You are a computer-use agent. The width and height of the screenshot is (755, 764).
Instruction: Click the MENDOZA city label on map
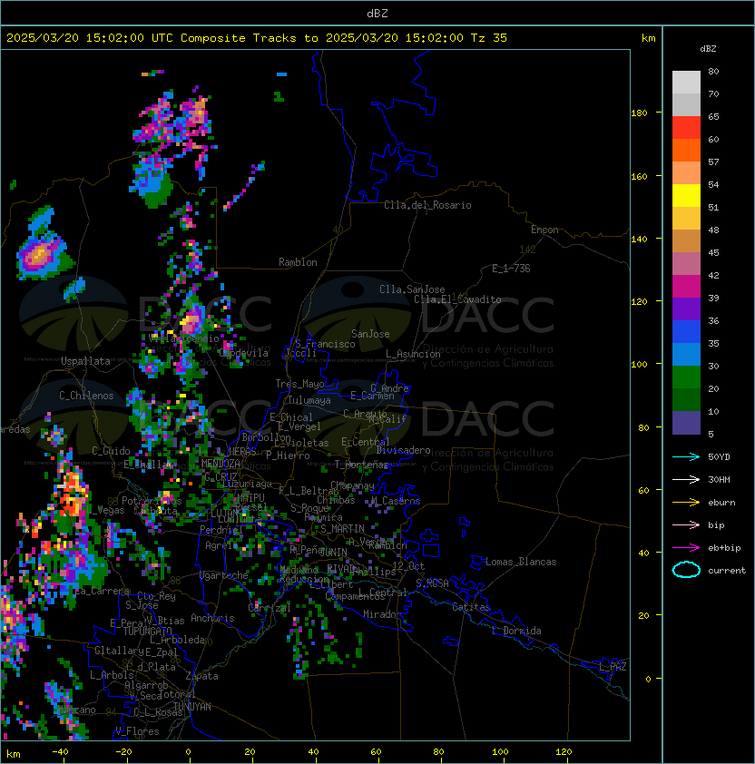(221, 463)
